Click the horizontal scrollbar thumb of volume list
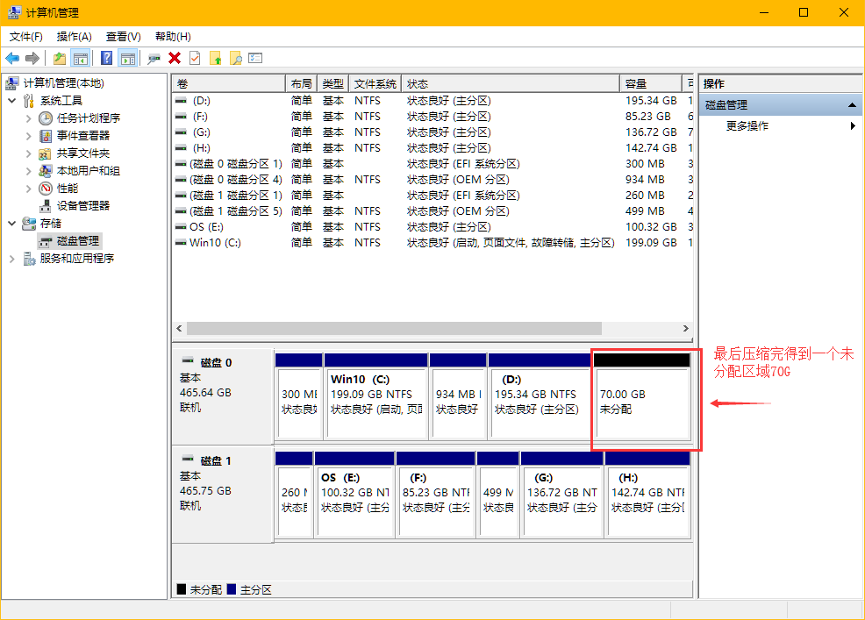This screenshot has width=865, height=620. click(394, 328)
